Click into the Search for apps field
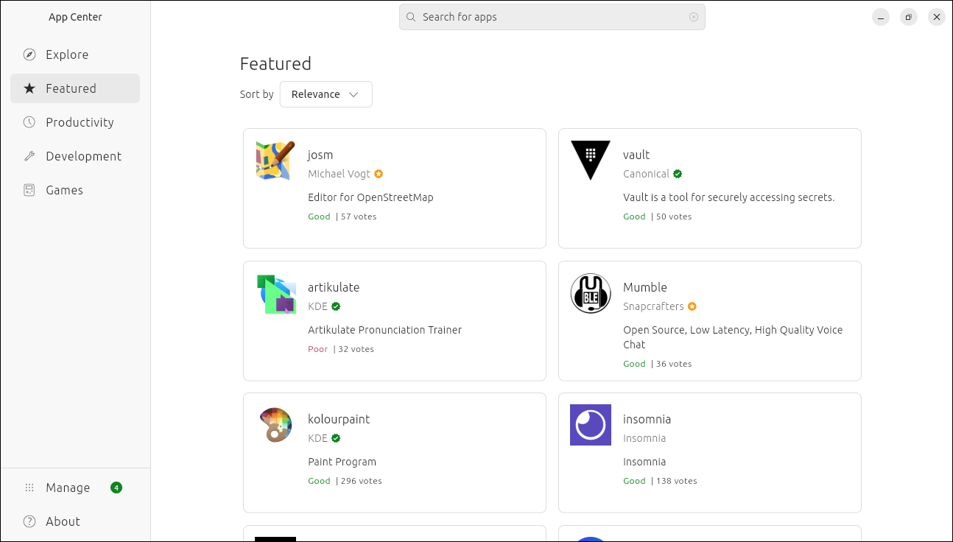The image size is (953, 542). (552, 17)
